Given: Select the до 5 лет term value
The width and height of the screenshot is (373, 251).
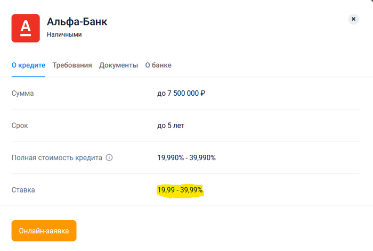Looking at the screenshot, I should [171, 125].
